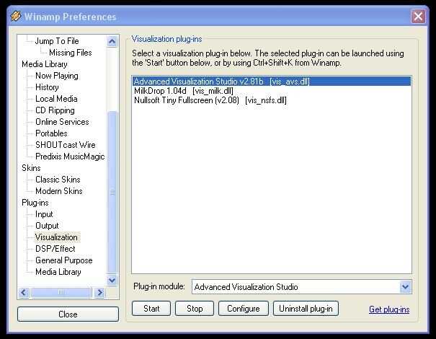Follow the Get plug-ins link
The image size is (436, 339).
389,309
